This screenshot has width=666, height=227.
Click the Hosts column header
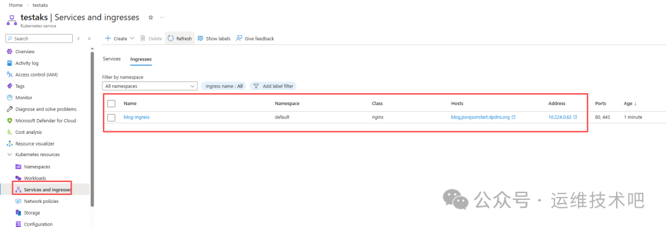[x=457, y=103]
